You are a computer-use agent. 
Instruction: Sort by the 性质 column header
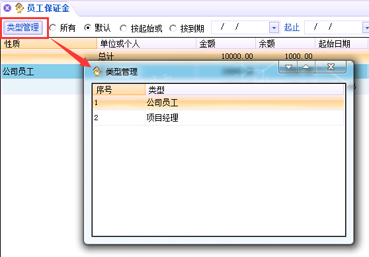[49, 44]
